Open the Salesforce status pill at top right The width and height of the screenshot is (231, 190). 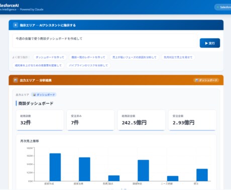click(x=223, y=7)
